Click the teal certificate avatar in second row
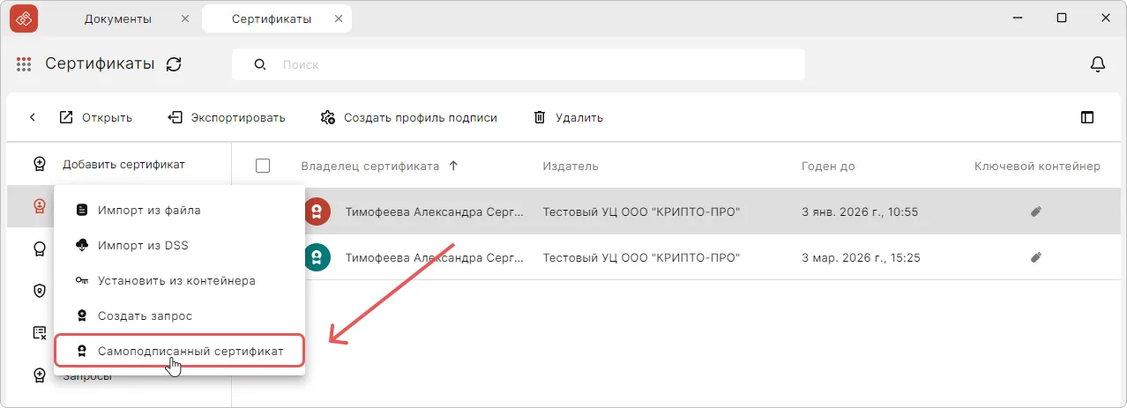This screenshot has height=408, width=1127. [317, 258]
